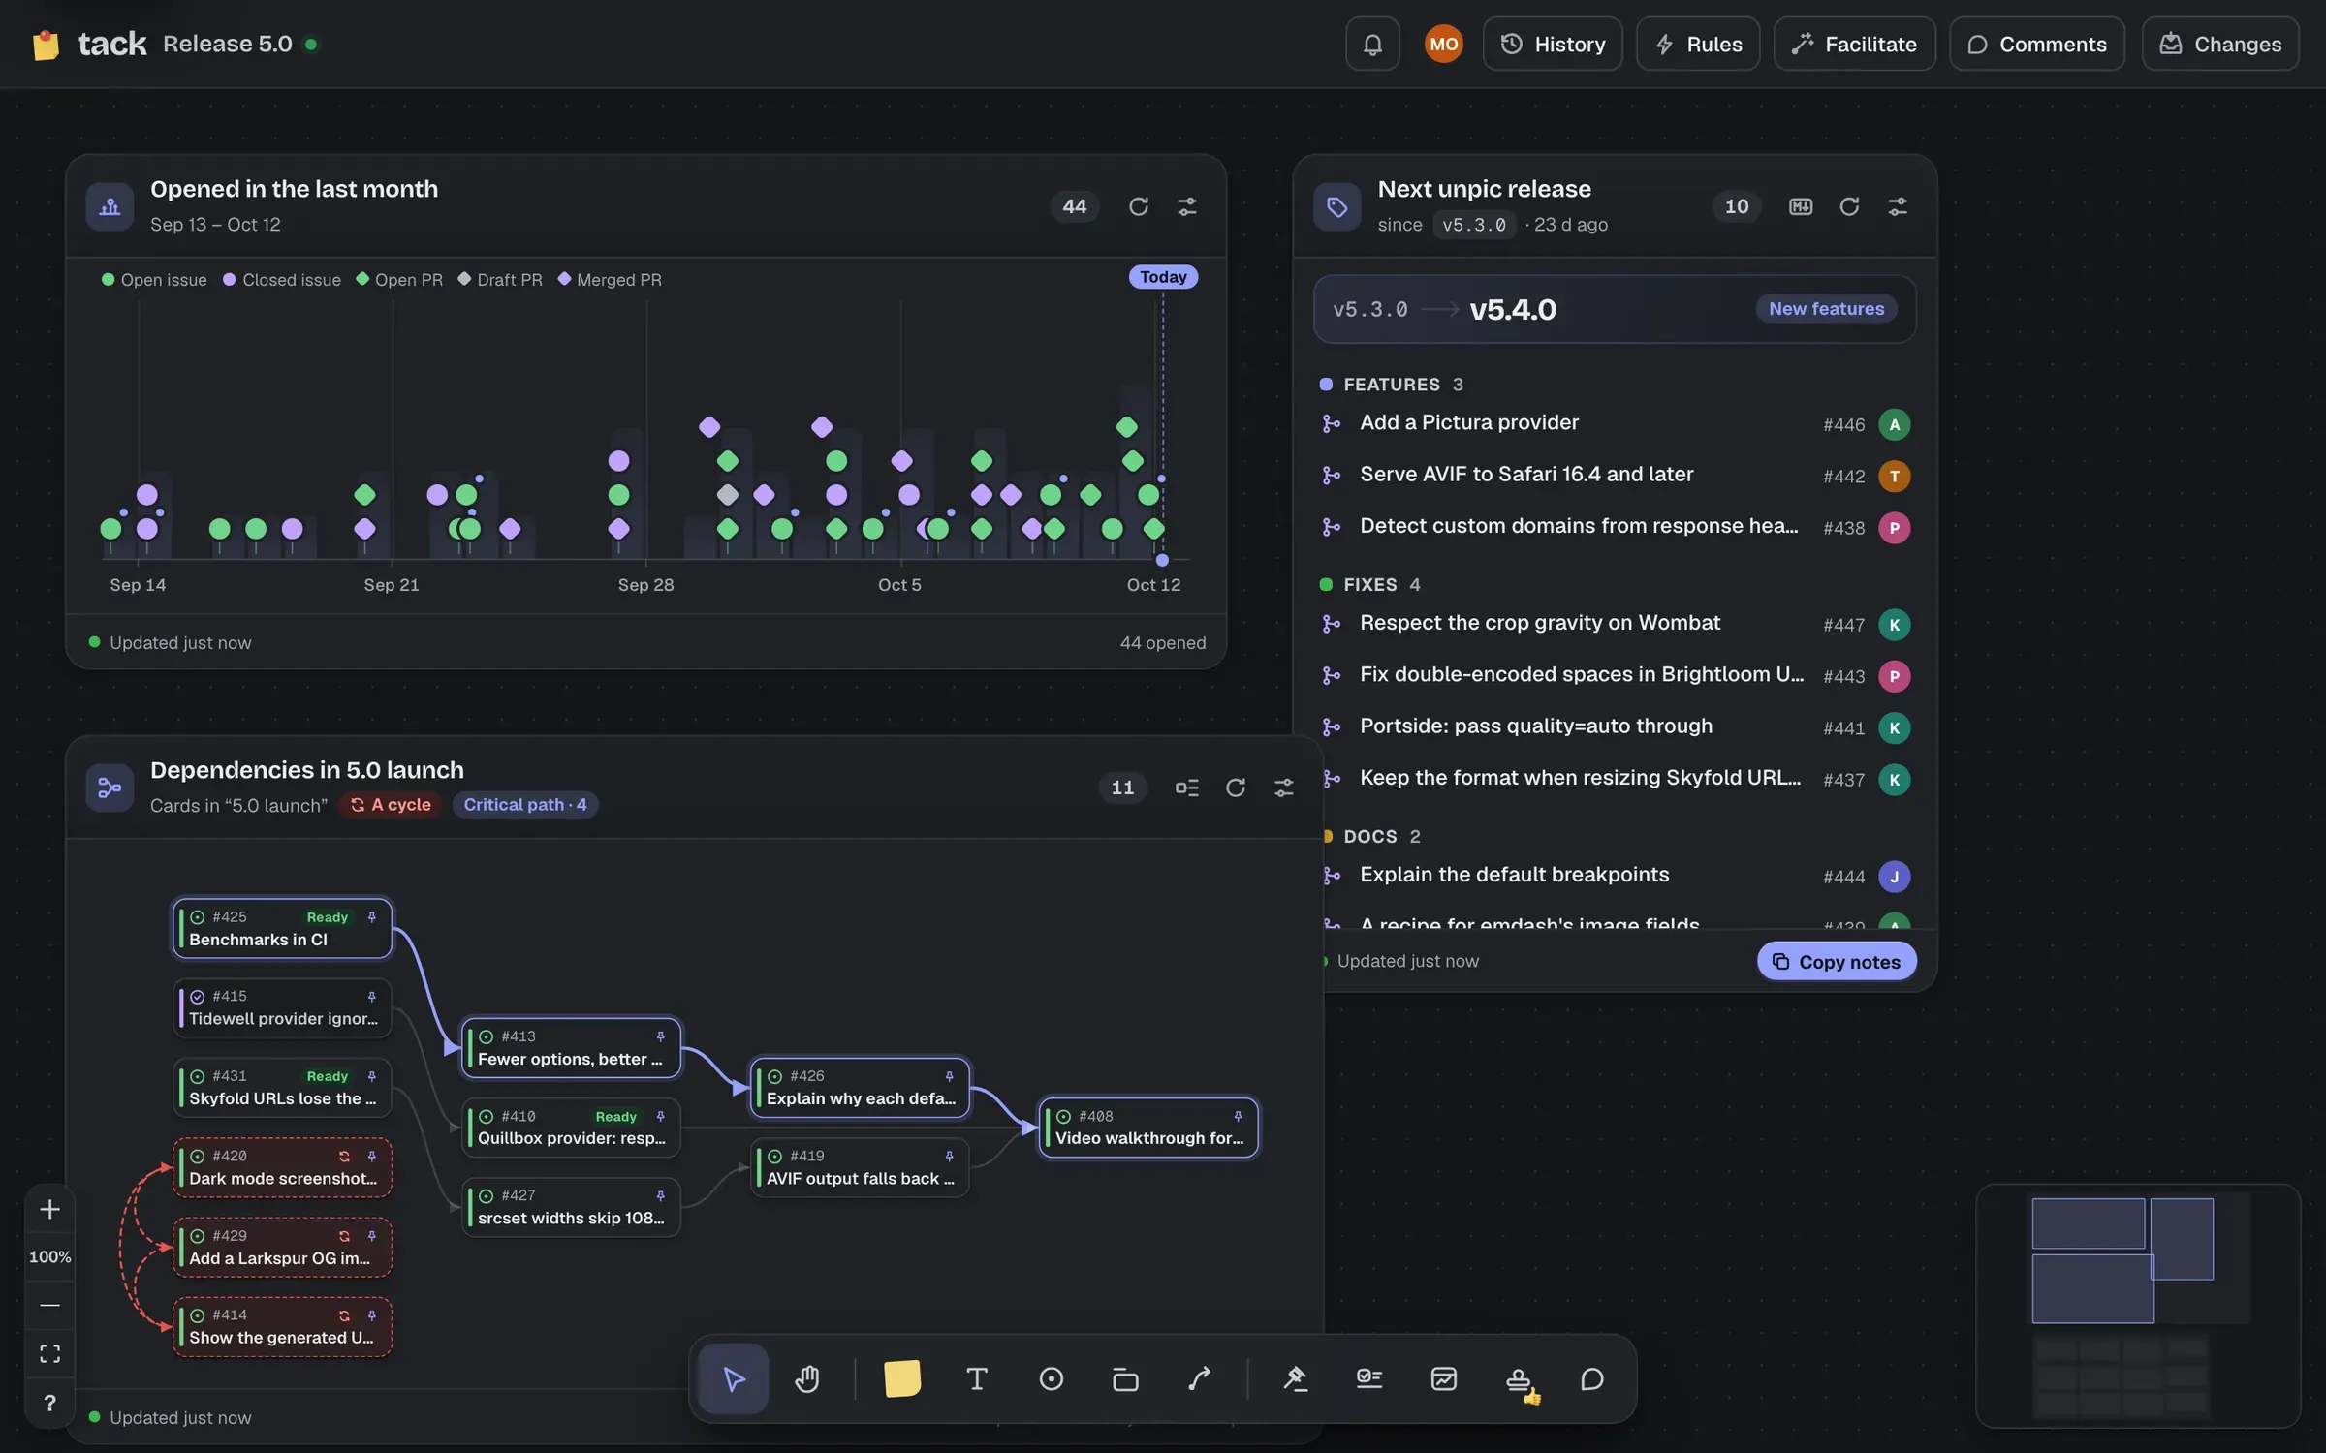Click the Today marker on the timeline
Viewport: 2326px width, 1453px height.
click(1163, 277)
